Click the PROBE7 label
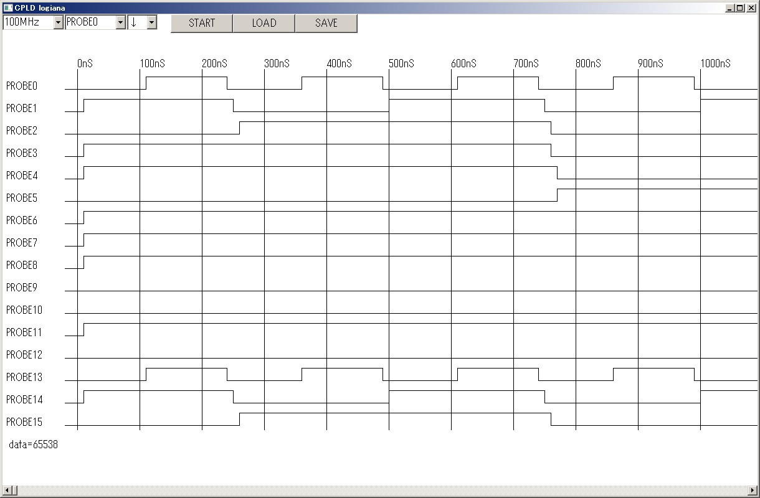 pyautogui.click(x=22, y=243)
